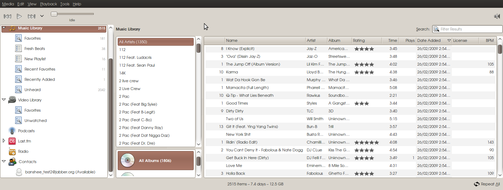Click the artist list scrollbar down arrow
Screen dimensions: 503x190
(x=199, y=144)
